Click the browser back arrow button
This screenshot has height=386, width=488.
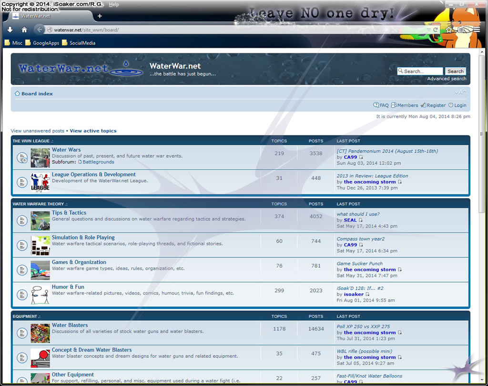(39, 30)
